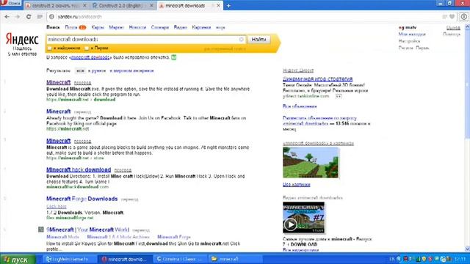This screenshot has height=264, width=470.
Task: Click 'Все объявления' link
Action: 300,106
